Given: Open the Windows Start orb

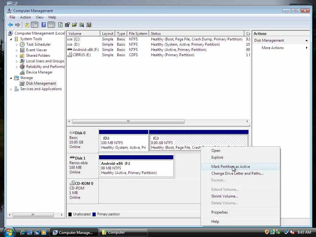Looking at the screenshot, I should pos(9,232).
